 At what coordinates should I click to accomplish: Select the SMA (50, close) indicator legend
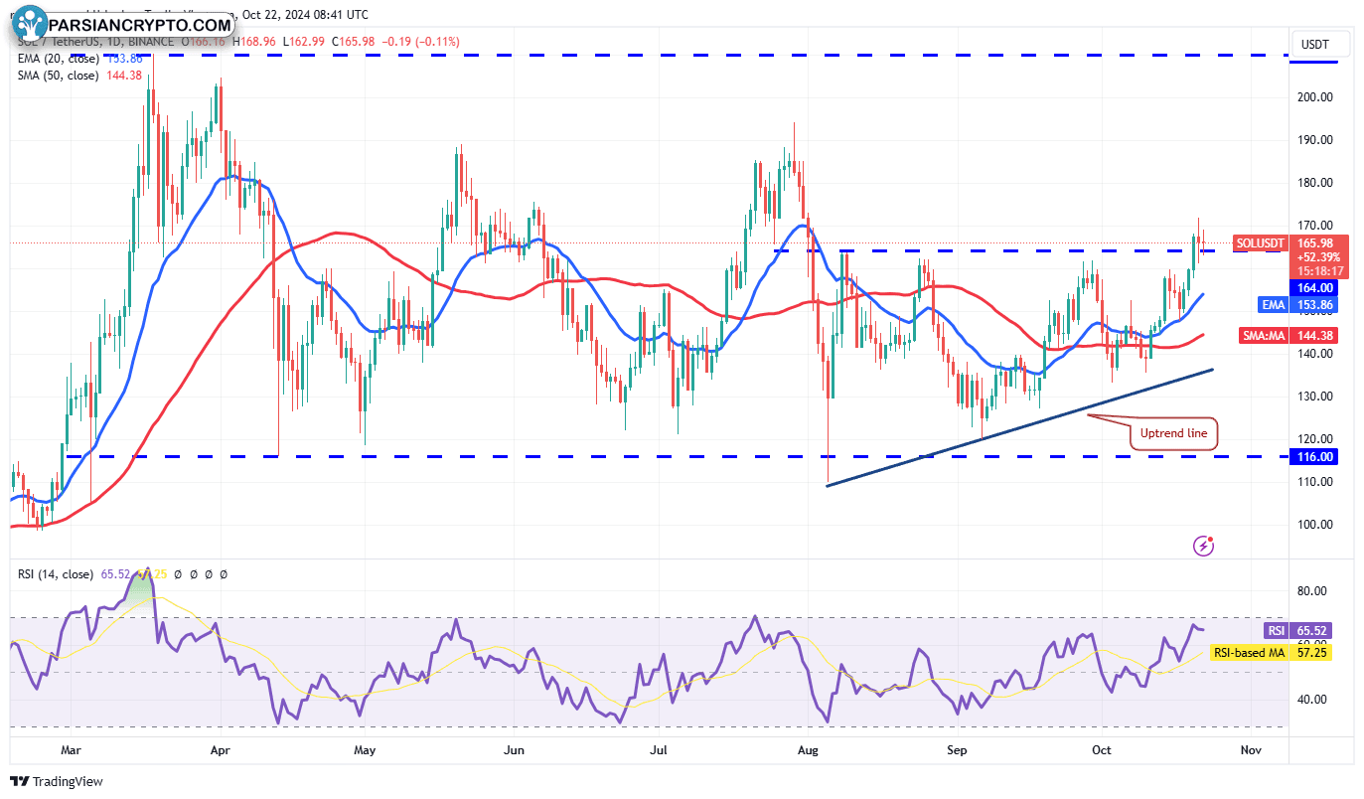(x=57, y=76)
